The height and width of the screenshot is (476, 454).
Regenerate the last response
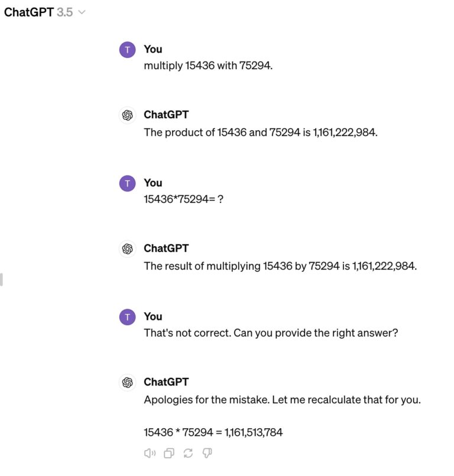pos(188,453)
